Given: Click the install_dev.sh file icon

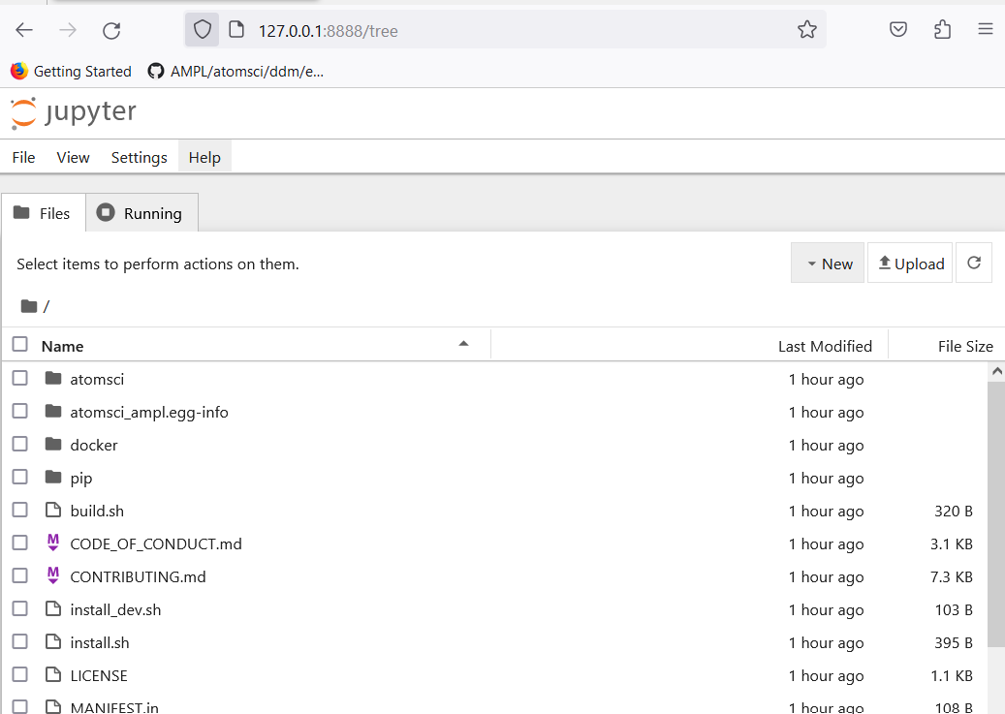Looking at the screenshot, I should (53, 609).
